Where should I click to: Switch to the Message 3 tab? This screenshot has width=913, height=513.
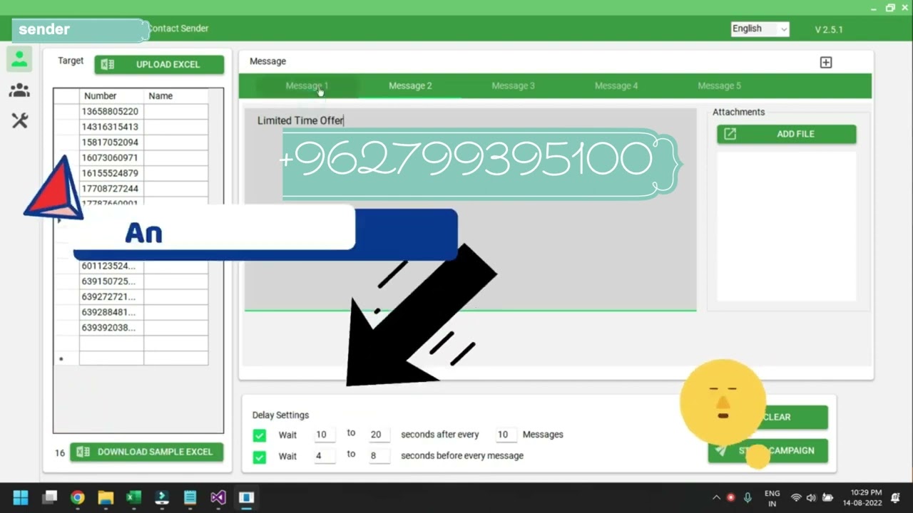[x=513, y=85]
